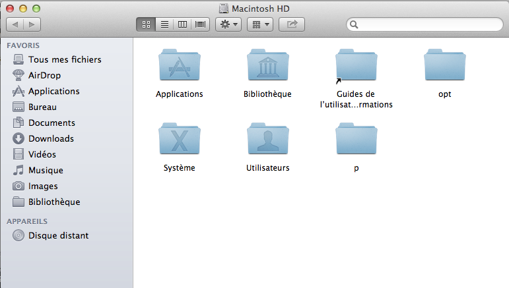Click the Share button in toolbar
The height and width of the screenshot is (288, 509).
coord(292,24)
